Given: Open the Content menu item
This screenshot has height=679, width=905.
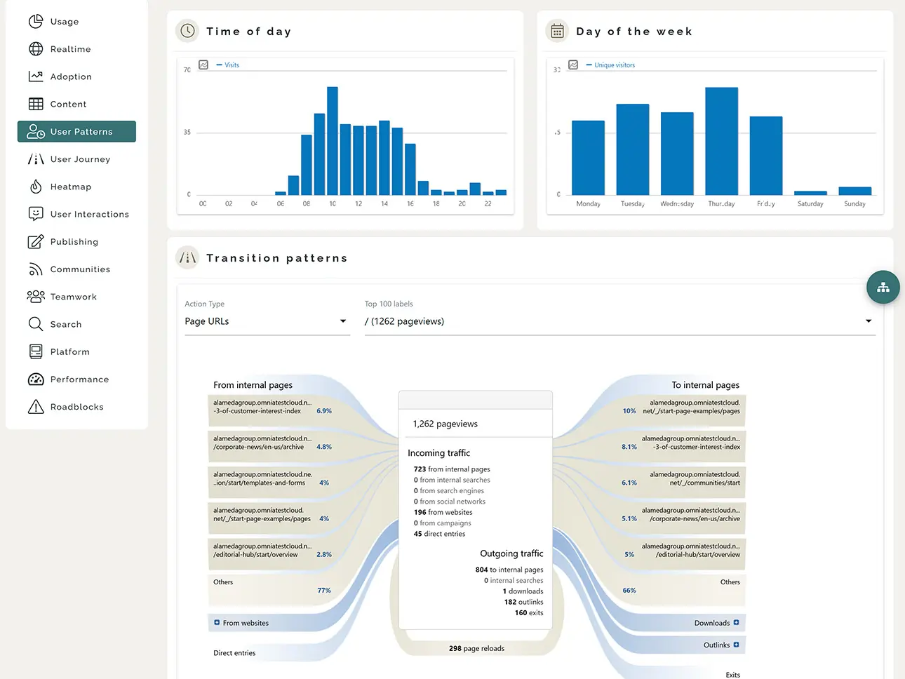Looking at the screenshot, I should [x=68, y=105].
